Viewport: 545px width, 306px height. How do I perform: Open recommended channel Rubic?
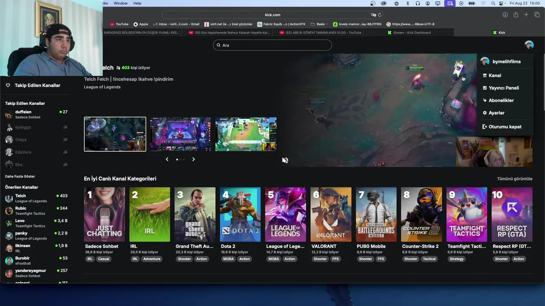pos(36,211)
